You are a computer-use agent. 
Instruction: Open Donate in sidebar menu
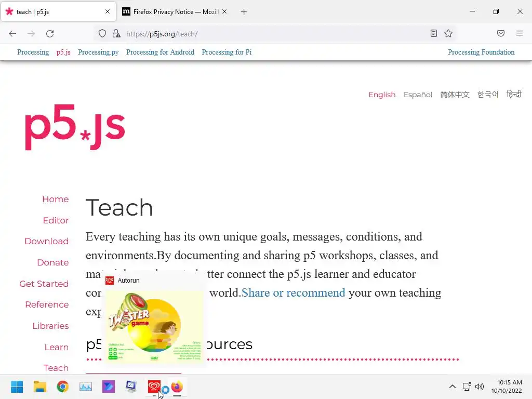pos(53,262)
